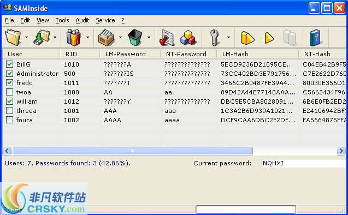Viewport: 348px width, 215px height.
Task: Expand the dropdown arrow beside the wrench
Action: tap(228, 37)
